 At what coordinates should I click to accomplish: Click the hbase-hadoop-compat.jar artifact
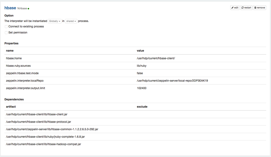click(43, 144)
